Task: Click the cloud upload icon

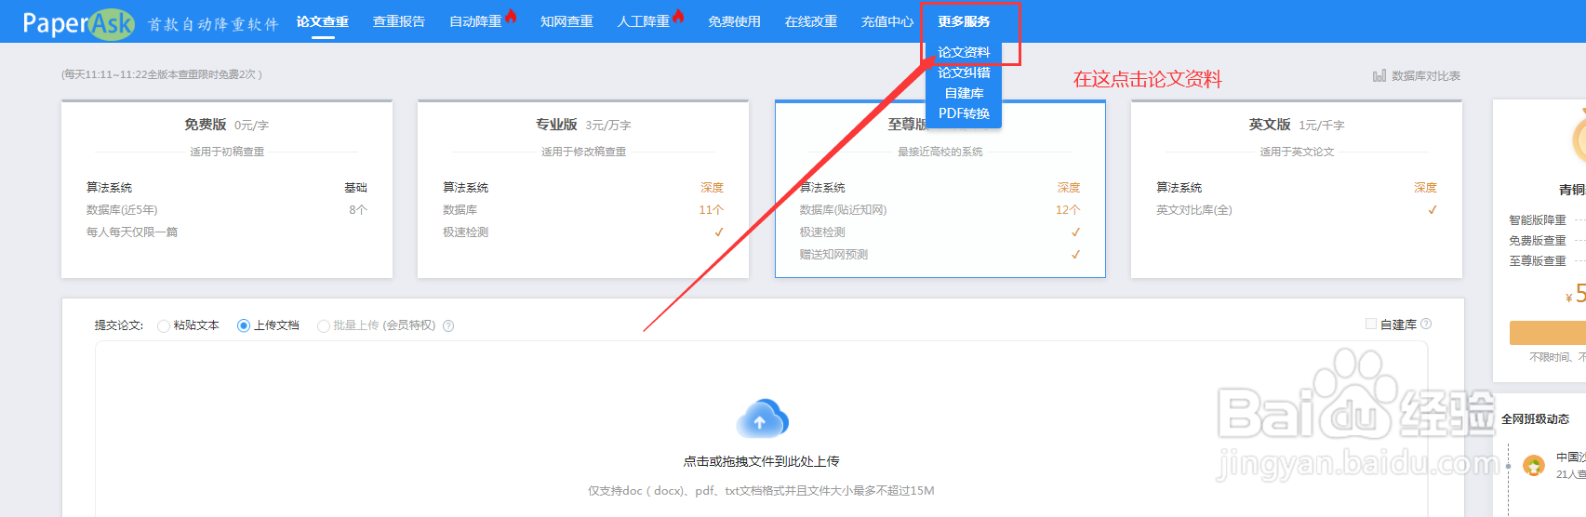Action: [762, 419]
